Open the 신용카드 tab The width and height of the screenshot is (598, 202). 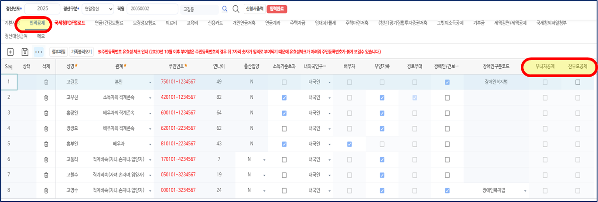point(215,23)
